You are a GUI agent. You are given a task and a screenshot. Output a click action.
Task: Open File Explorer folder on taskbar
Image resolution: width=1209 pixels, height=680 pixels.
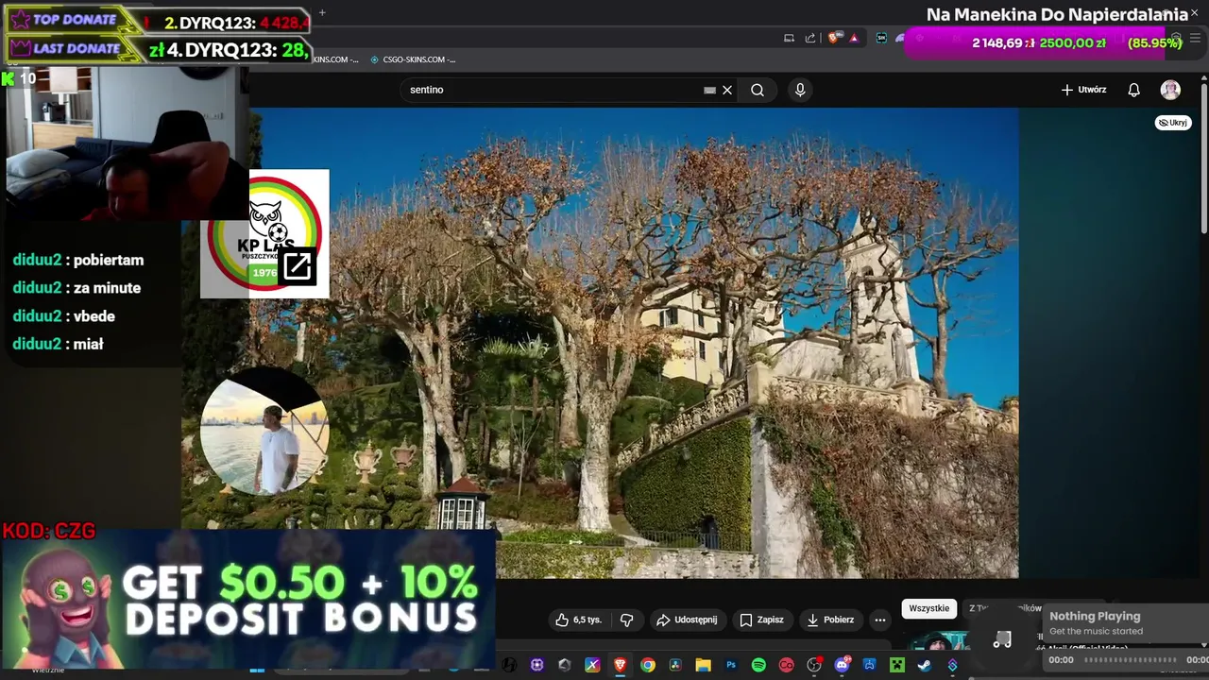click(x=703, y=665)
